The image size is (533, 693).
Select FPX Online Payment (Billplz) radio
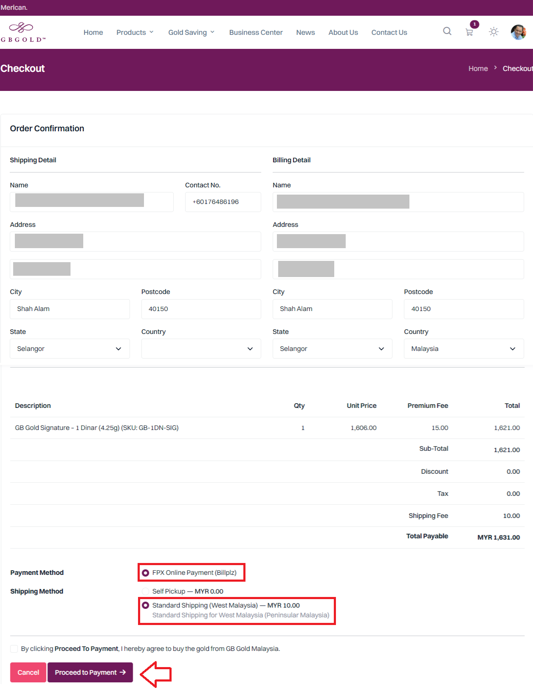point(146,573)
